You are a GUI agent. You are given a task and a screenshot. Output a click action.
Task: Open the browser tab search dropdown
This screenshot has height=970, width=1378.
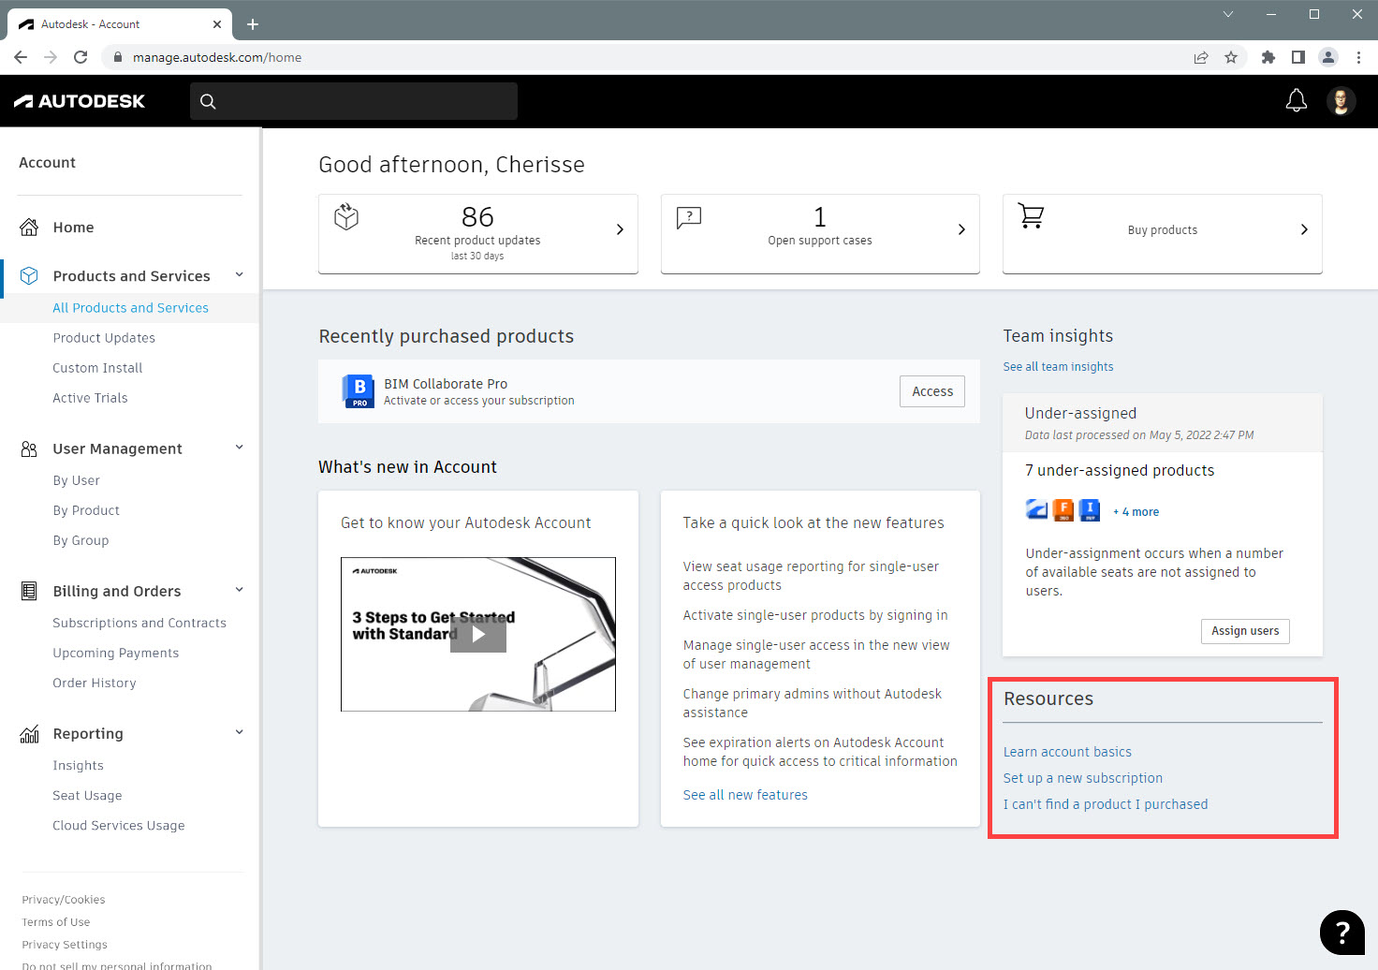tap(1228, 14)
